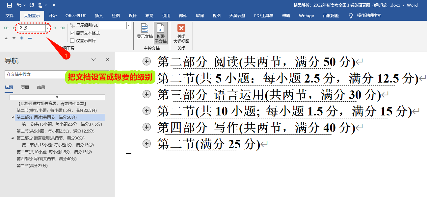This screenshot has height=197, width=427.
Task: Open the 显示级别 dropdown
Action: click(x=128, y=26)
